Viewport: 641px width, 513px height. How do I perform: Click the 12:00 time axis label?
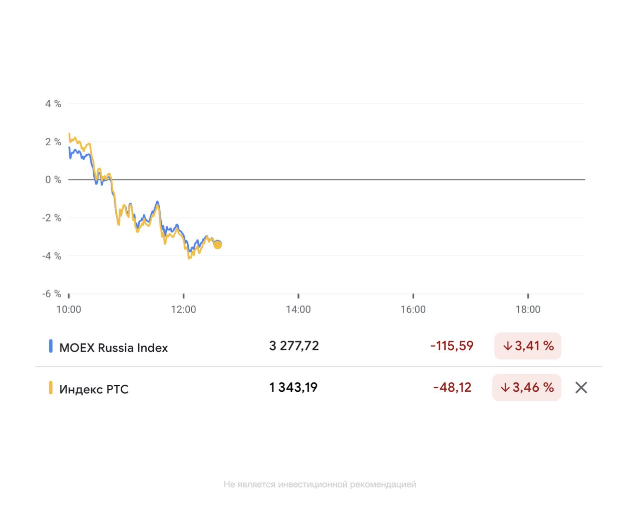pos(183,310)
